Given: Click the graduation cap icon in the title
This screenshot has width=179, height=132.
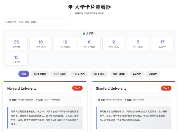Looking at the screenshot, I should [70, 7].
